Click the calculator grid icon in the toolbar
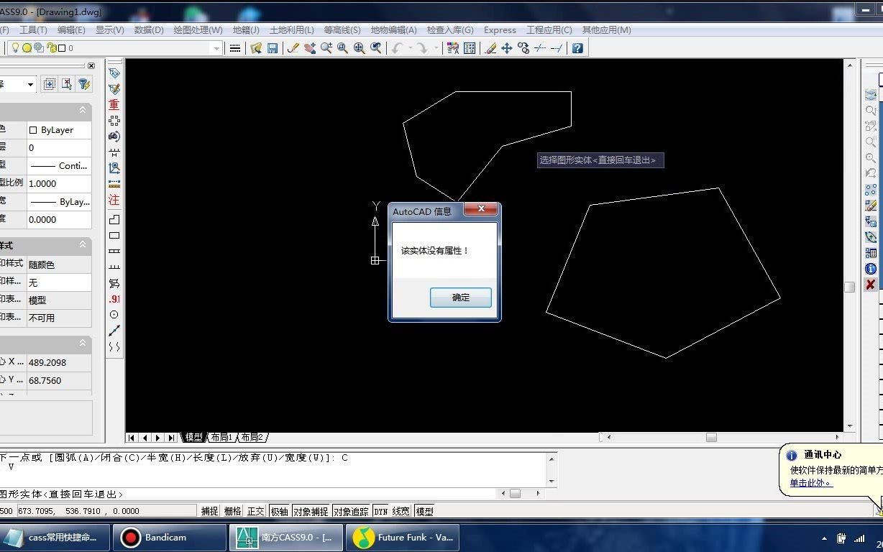Image resolution: width=883 pixels, height=552 pixels. coord(470,48)
